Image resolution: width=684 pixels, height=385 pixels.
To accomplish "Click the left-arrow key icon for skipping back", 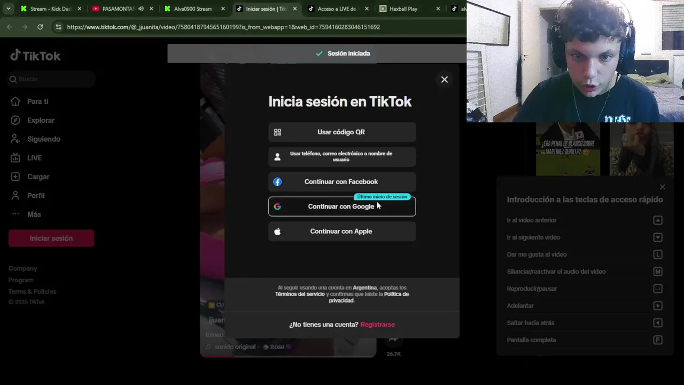I will pyautogui.click(x=658, y=323).
